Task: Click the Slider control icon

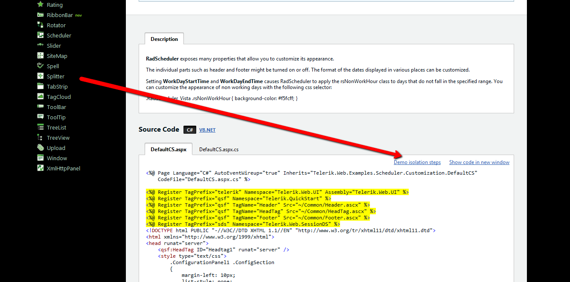Action: (x=41, y=46)
